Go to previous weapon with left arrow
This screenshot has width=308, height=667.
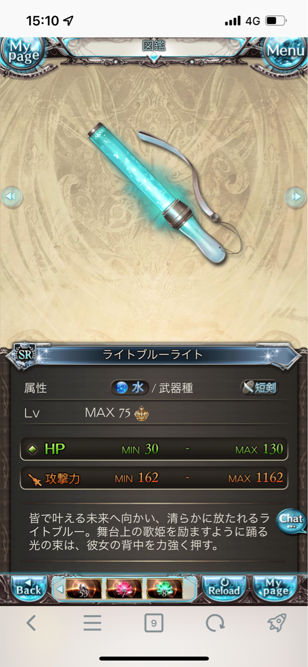click(11, 197)
